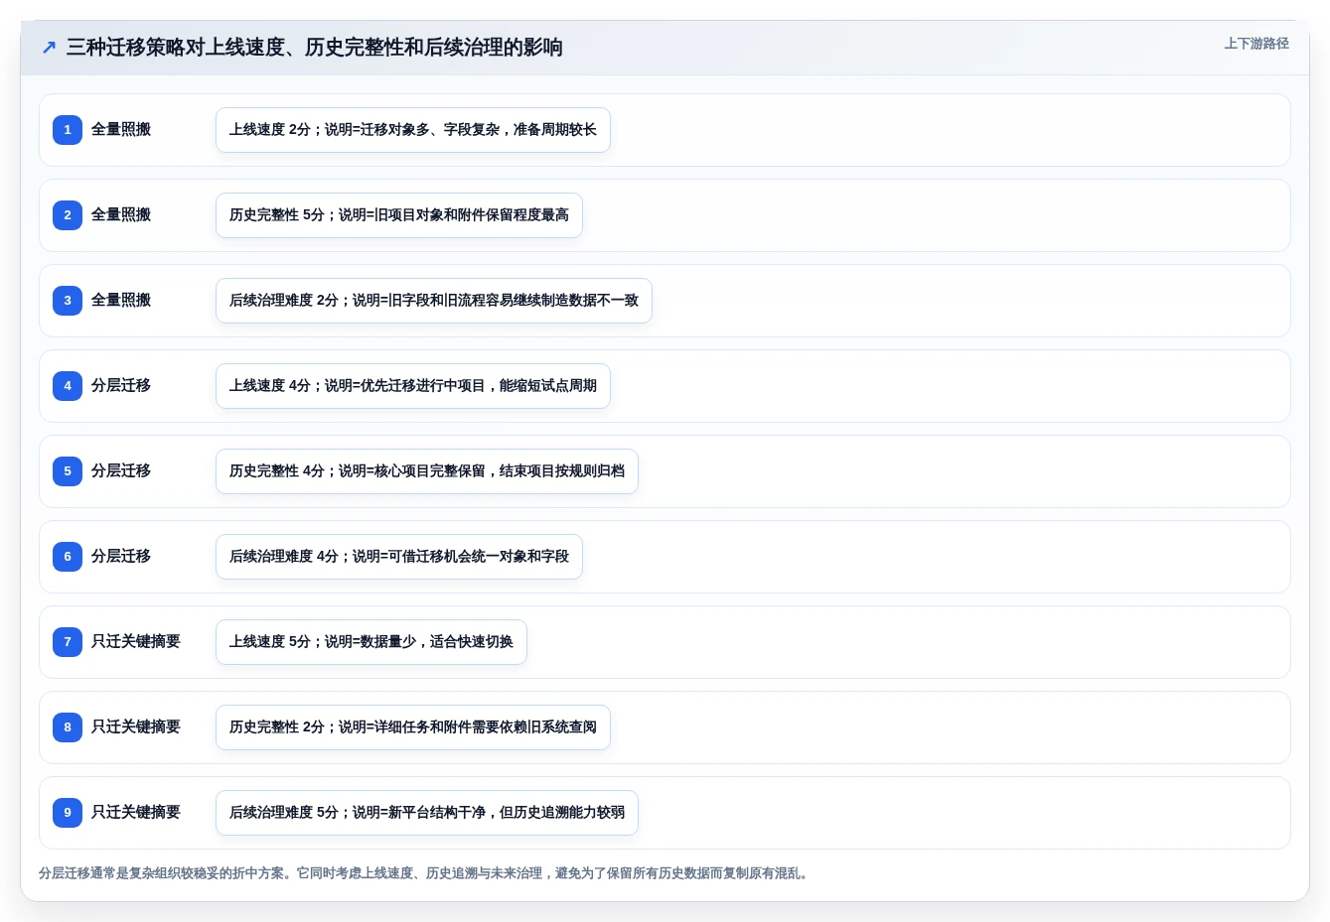Open the 上线速度 2分 detail chip
The height and width of the screenshot is (922, 1330).
point(413,130)
